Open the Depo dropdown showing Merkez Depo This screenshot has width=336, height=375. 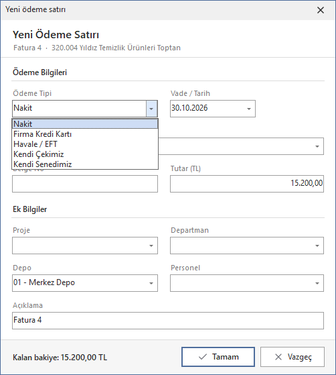coord(151,283)
